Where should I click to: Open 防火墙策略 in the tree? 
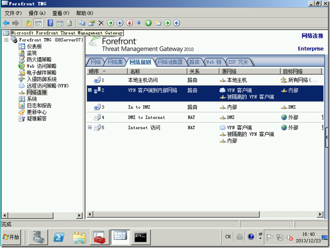pos(39,59)
